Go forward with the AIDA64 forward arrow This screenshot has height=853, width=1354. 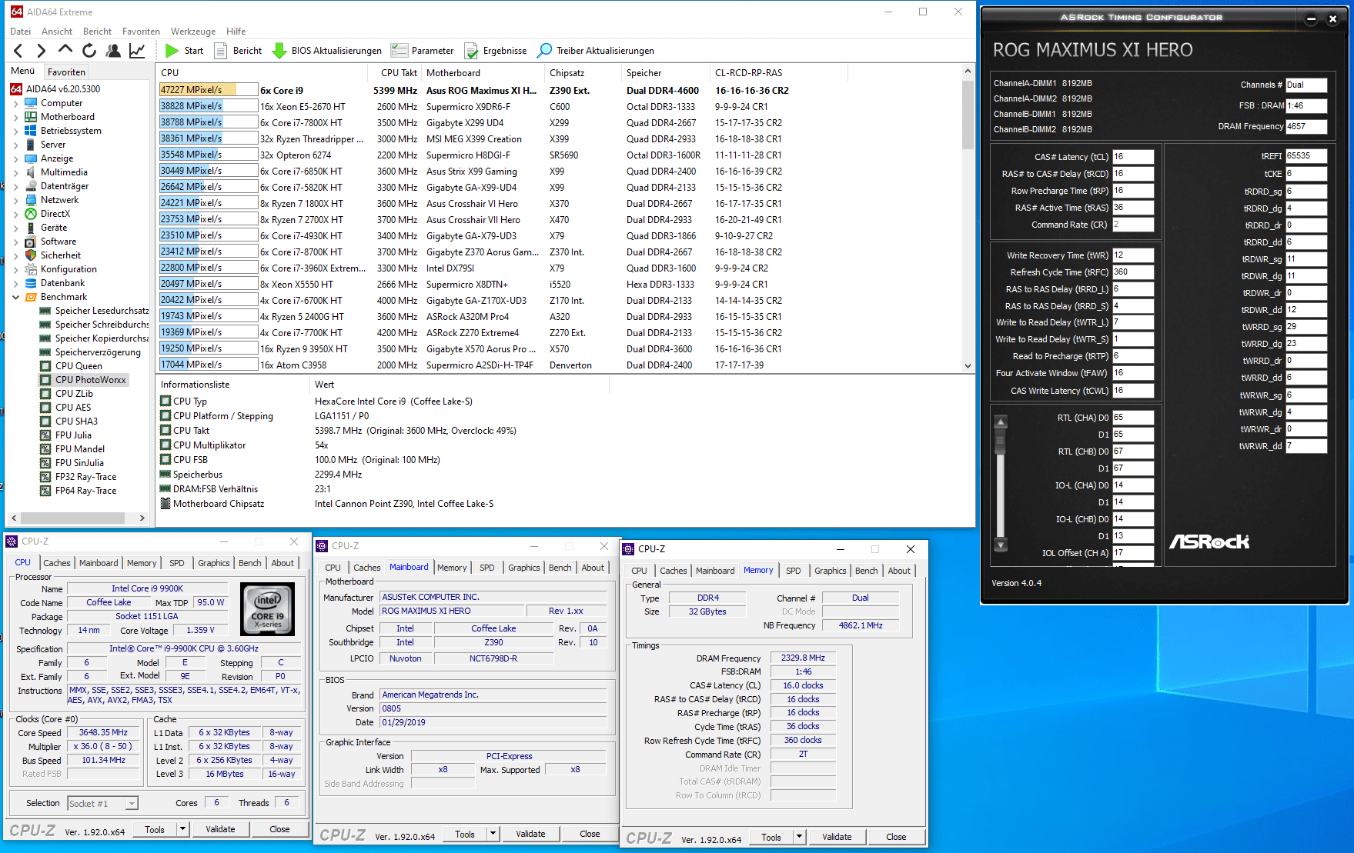tap(42, 51)
